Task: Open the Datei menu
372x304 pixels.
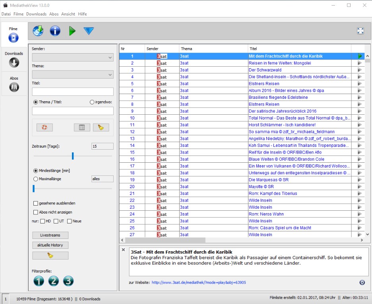Action: [x=6, y=14]
